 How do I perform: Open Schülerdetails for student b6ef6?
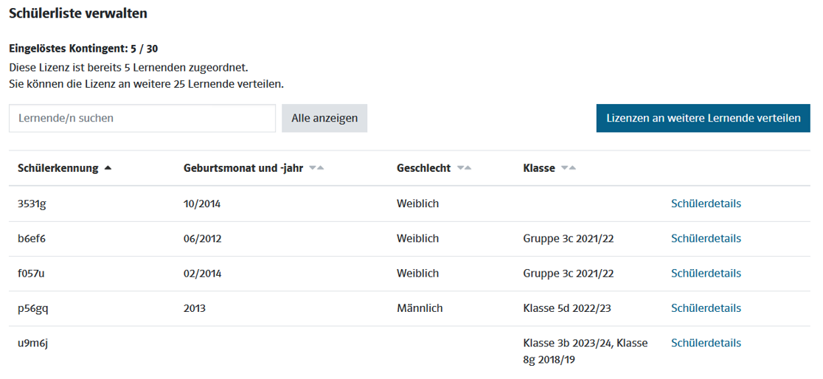pyautogui.click(x=705, y=238)
